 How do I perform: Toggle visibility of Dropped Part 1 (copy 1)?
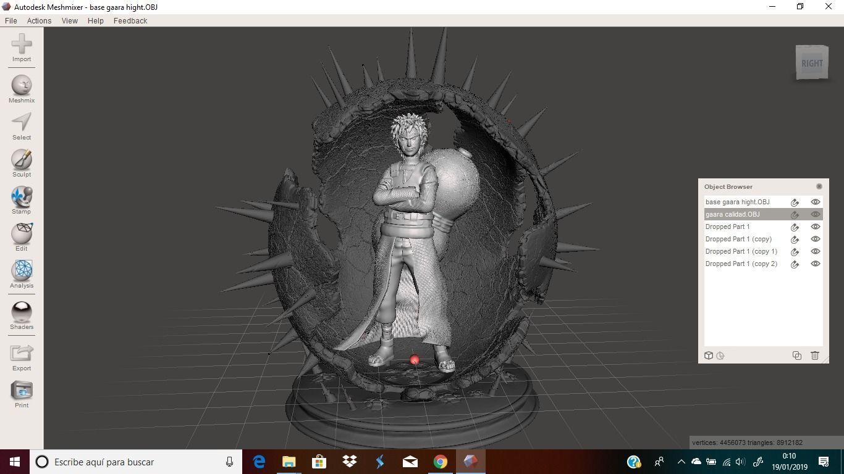(x=816, y=251)
